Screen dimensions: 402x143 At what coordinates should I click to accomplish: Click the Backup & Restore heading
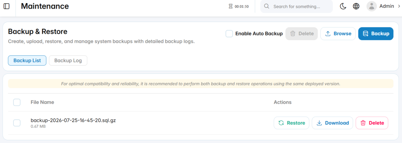[38, 31]
